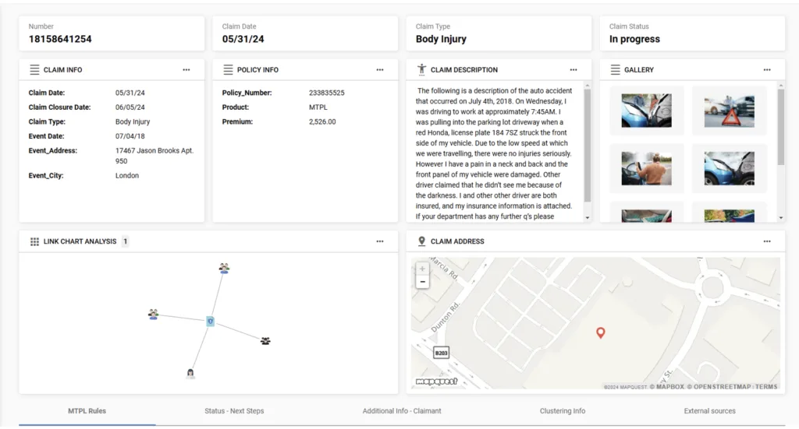Viewport: 799px width, 429px height.
Task: Click the OpenStreetMap attribution link
Action: tap(719, 387)
